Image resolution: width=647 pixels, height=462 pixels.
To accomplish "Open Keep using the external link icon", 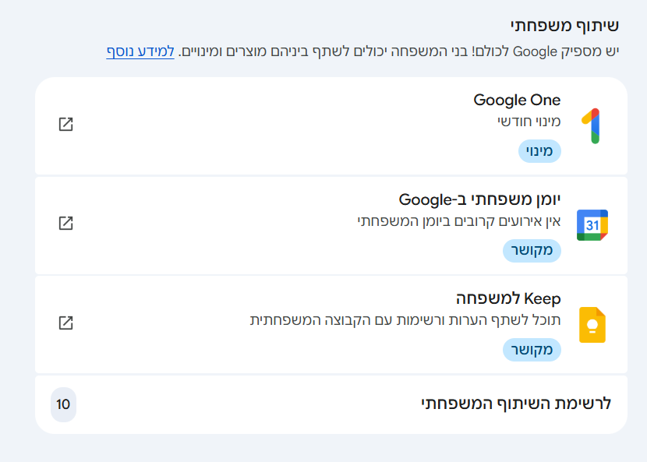I will point(66,321).
